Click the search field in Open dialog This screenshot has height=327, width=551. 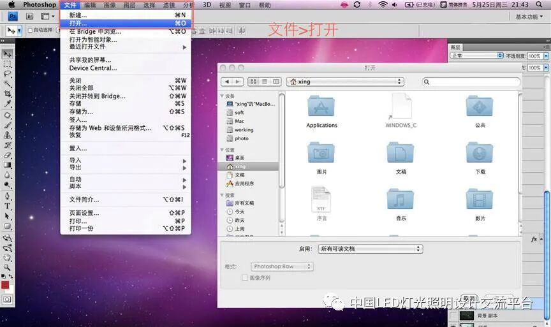click(x=471, y=82)
